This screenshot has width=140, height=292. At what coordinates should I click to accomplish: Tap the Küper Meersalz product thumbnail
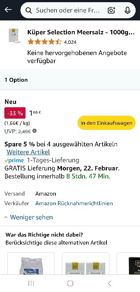[x=14, y=36]
